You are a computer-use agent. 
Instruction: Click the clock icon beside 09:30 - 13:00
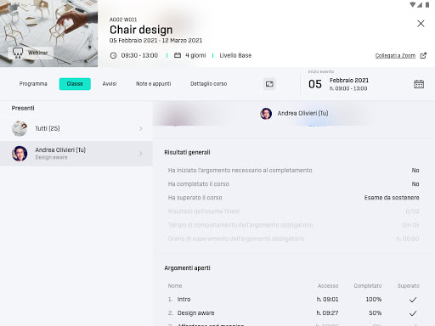coord(113,55)
